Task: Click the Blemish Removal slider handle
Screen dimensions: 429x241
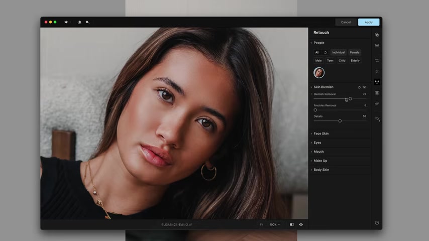Action: coord(350,99)
